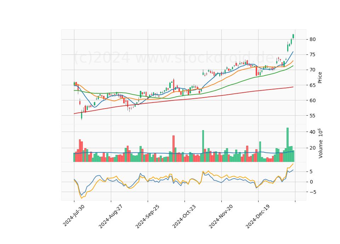The image size is (340, 244).
Task: Click the 2024-Nov-20 date label
Action: (221, 216)
